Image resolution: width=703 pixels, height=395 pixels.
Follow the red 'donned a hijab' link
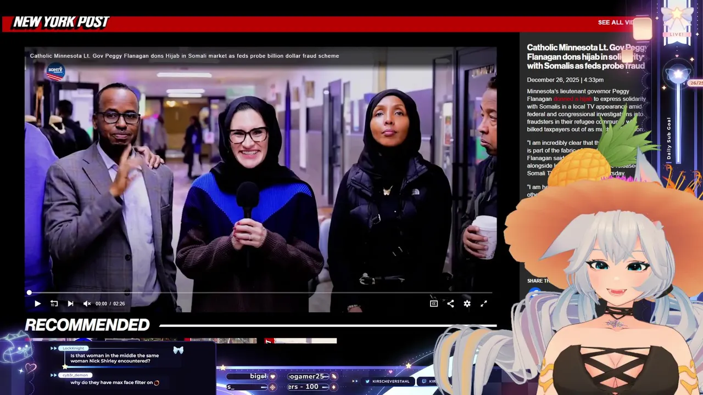pyautogui.click(x=573, y=99)
